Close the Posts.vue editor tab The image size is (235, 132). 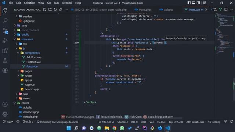(x=206, y=10)
